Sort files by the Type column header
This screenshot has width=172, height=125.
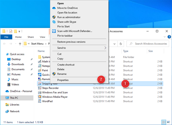pyautogui.click(x=126, y=51)
